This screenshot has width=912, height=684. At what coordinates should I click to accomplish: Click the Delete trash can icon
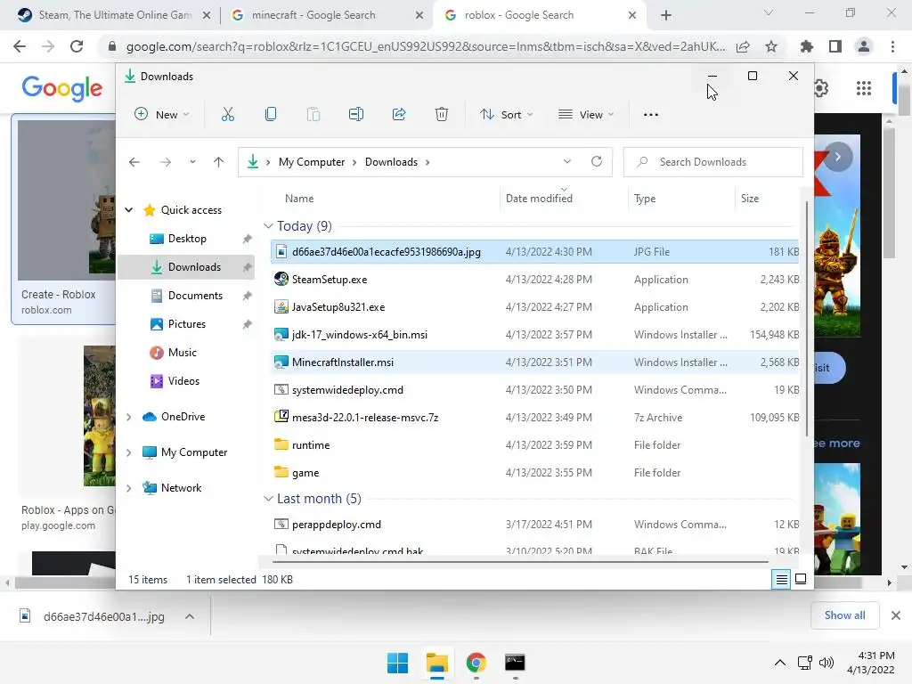[442, 115]
